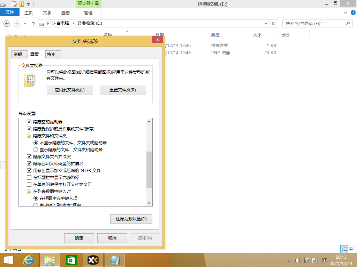The height and width of the screenshot is (267, 357).
Task: Click the Refresh button in address bar
Action: (274, 24)
